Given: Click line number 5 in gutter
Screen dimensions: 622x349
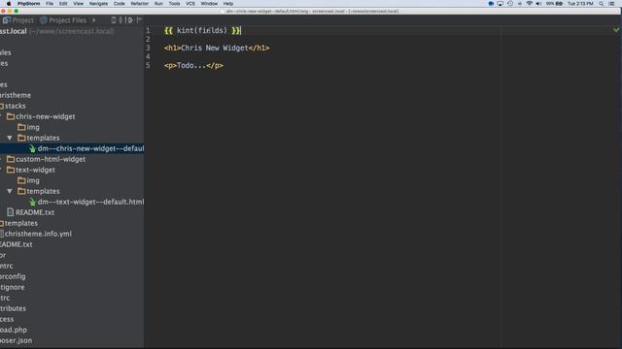Looking at the screenshot, I should (x=148, y=66).
